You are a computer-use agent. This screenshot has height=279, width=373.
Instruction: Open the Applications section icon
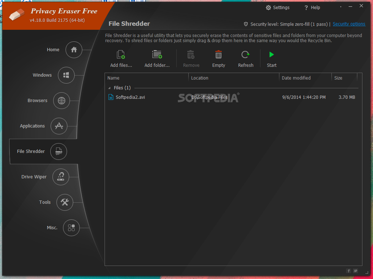point(59,126)
